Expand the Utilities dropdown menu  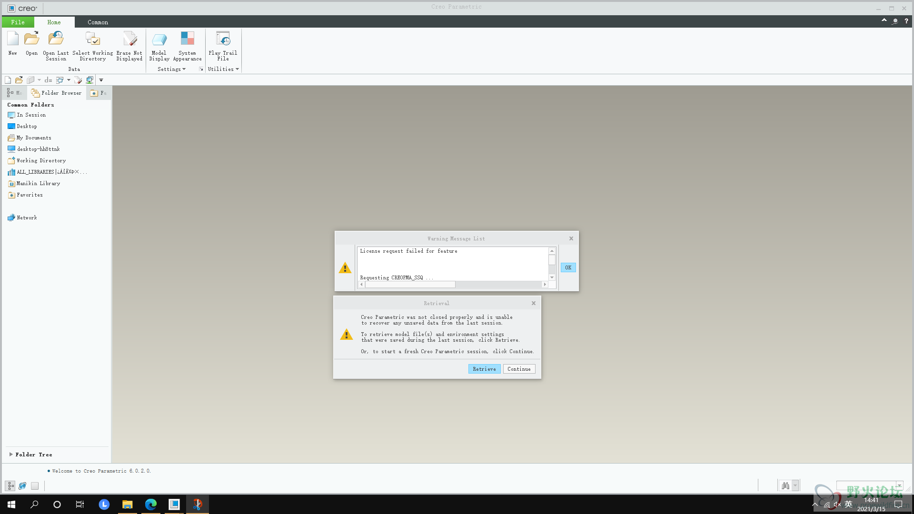tap(223, 69)
